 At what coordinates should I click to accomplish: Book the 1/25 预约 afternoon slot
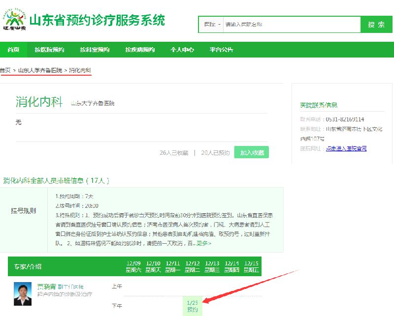click(193, 306)
